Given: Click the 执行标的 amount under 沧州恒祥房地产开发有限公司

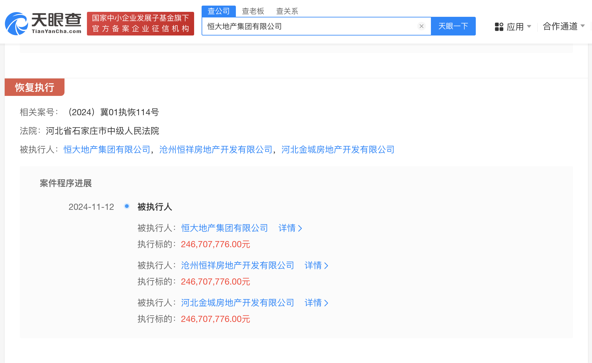Looking at the screenshot, I should (216, 281).
